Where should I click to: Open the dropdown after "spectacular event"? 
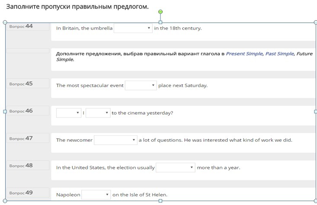pyautogui.click(x=141, y=85)
